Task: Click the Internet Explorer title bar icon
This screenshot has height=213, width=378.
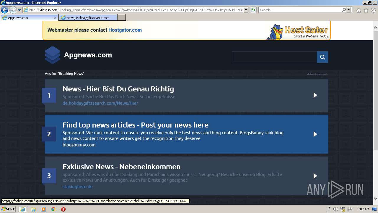Action: (x=3, y=3)
